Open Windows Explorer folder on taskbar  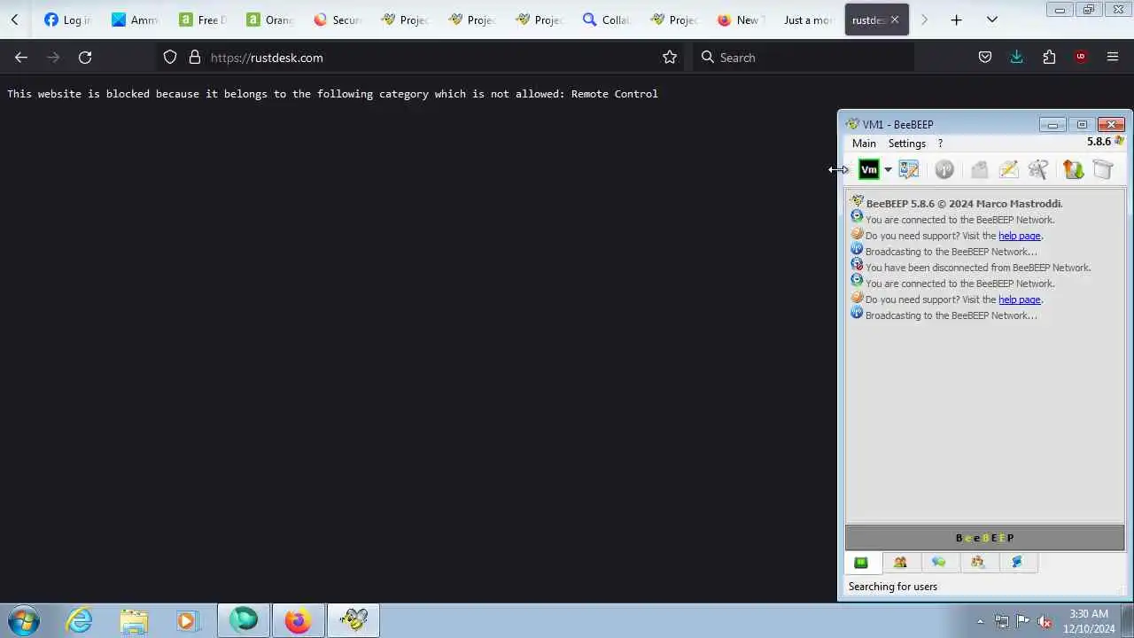click(x=134, y=620)
